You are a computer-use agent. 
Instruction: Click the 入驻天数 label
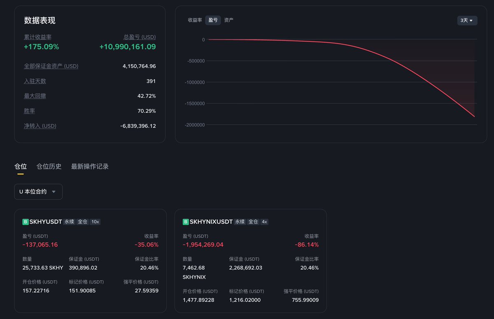[x=35, y=81]
